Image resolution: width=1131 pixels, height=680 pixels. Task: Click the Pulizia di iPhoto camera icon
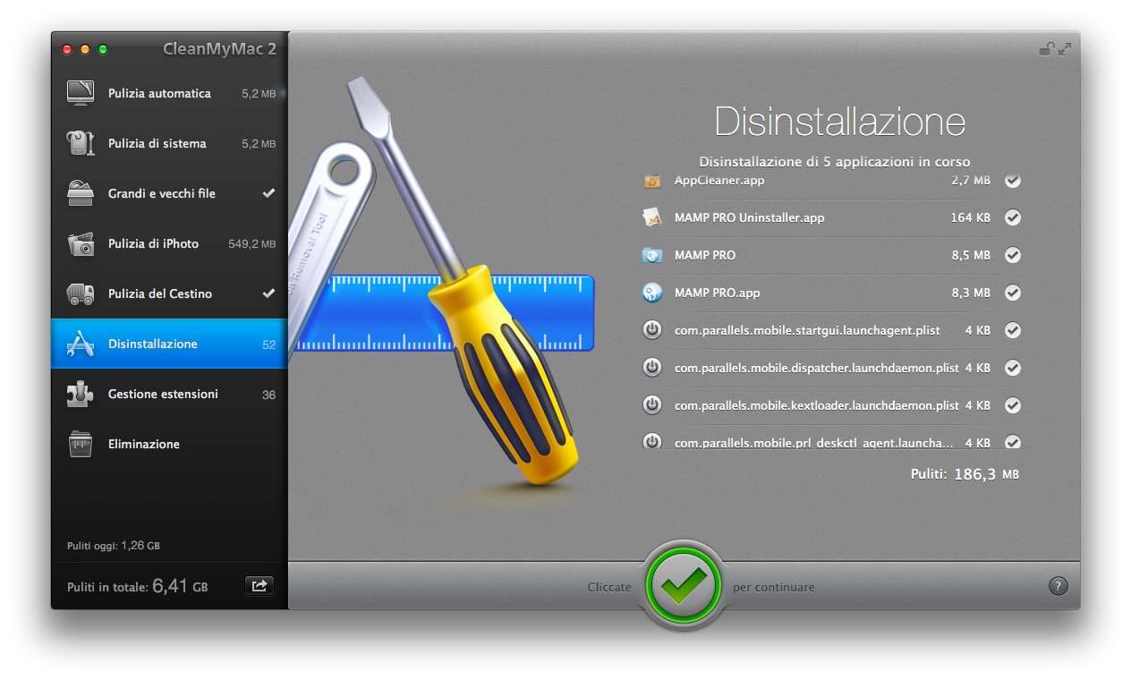tap(81, 243)
